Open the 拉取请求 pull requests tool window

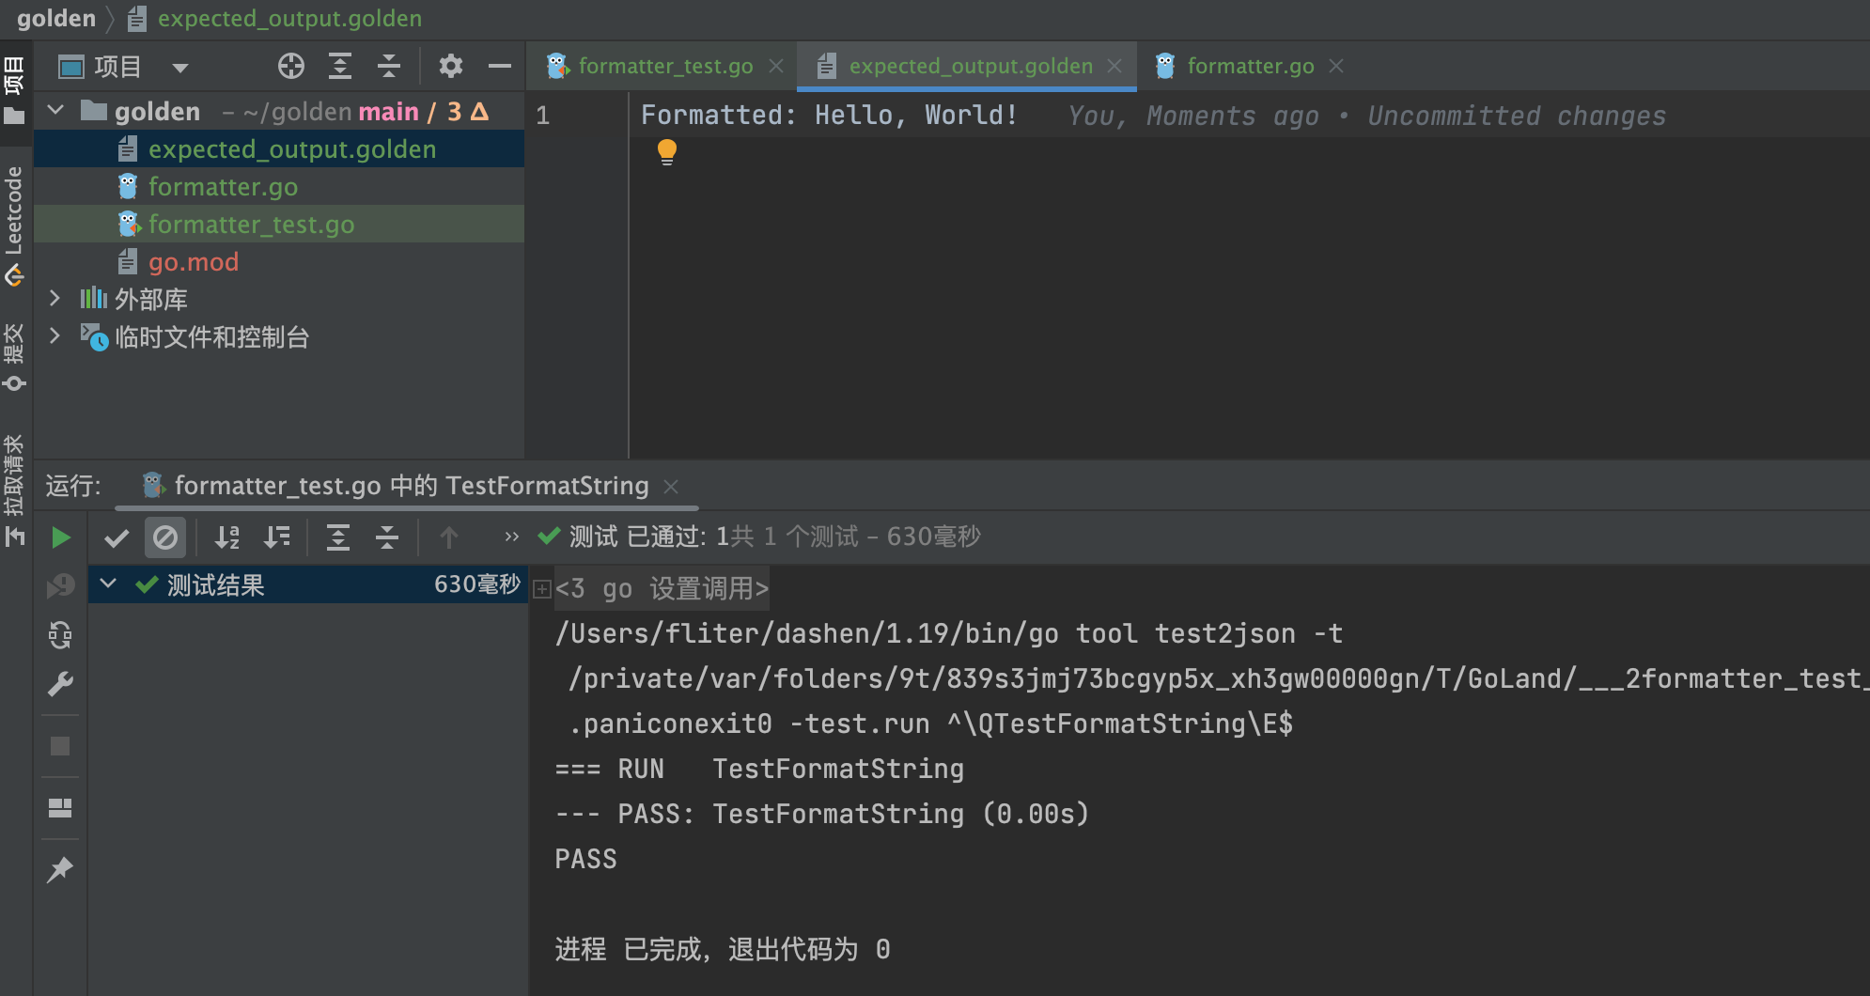point(14,490)
